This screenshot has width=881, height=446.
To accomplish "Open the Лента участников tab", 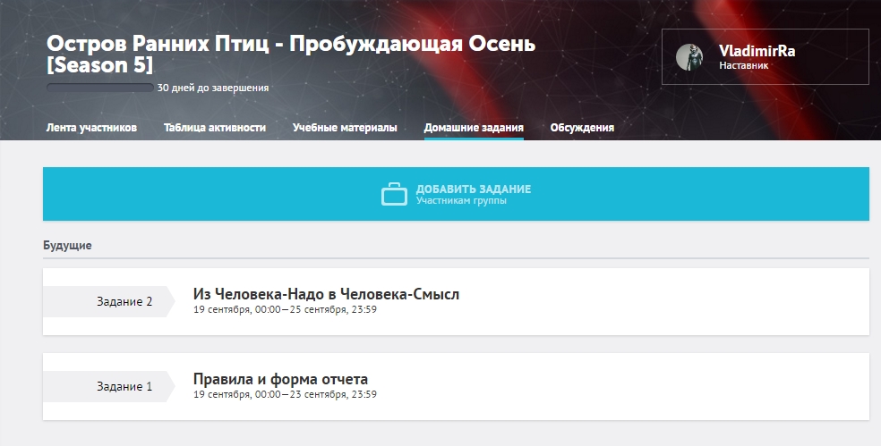I will click(x=91, y=128).
